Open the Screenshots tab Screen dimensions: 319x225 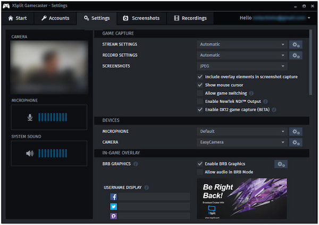pyautogui.click(x=141, y=18)
